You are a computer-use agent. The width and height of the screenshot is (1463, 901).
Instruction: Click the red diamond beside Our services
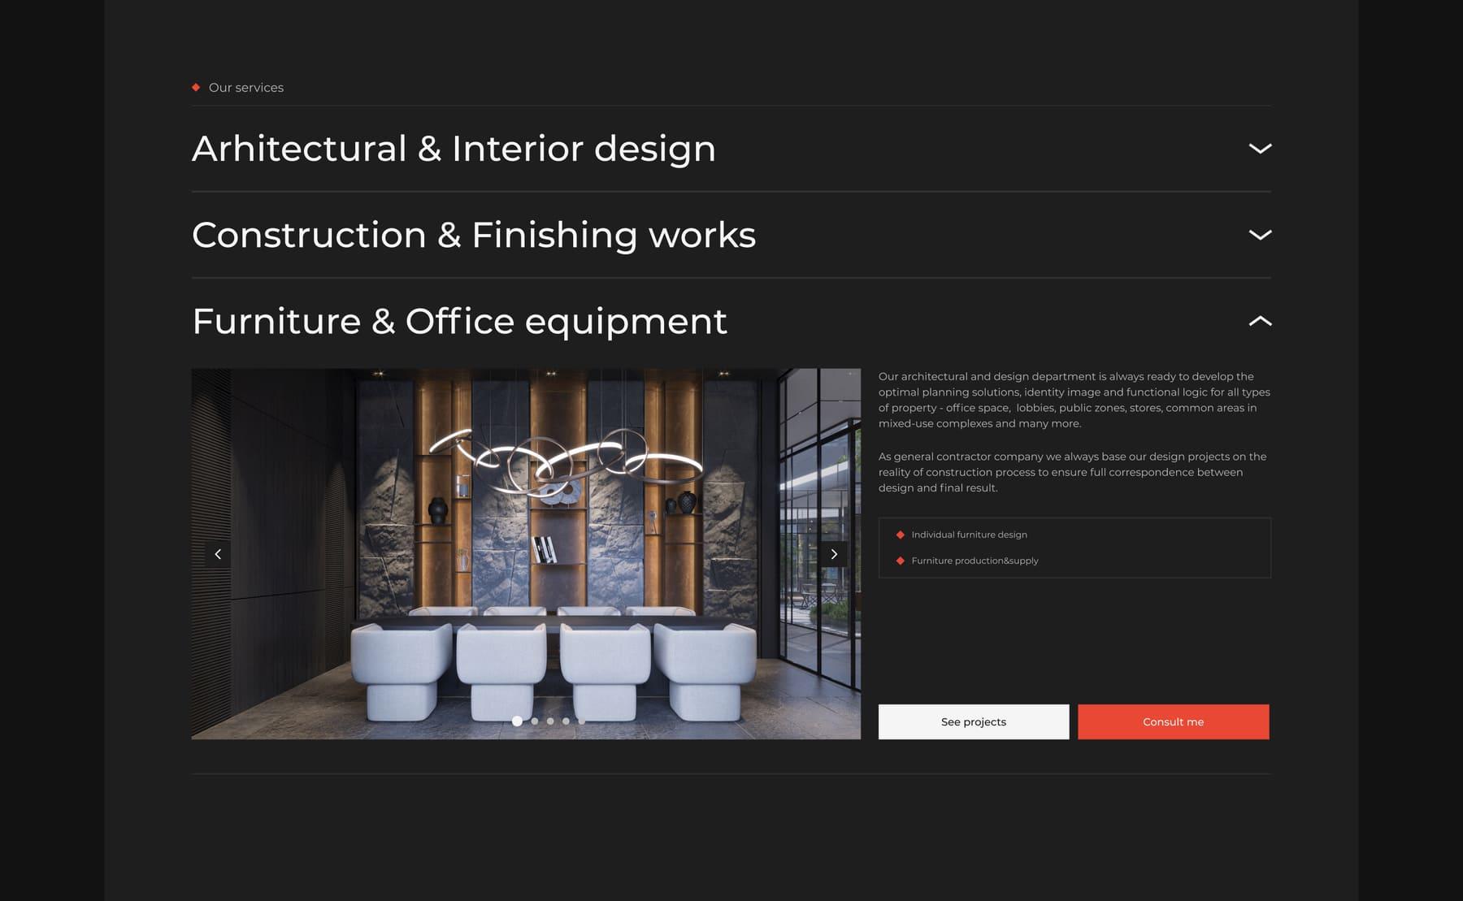[196, 87]
